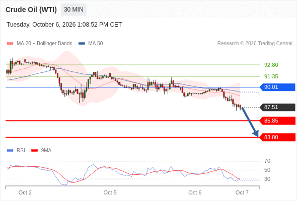The image size is (297, 201).
Task: Click the red 85.85 support price tag
Action: click(277, 121)
